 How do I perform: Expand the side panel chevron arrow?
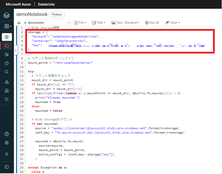tap(16, 50)
